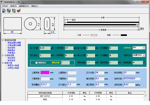Viewport: 150px width, 105px height.
Task: Click the first toolbar calculate/document icon
Action: coord(4,11)
